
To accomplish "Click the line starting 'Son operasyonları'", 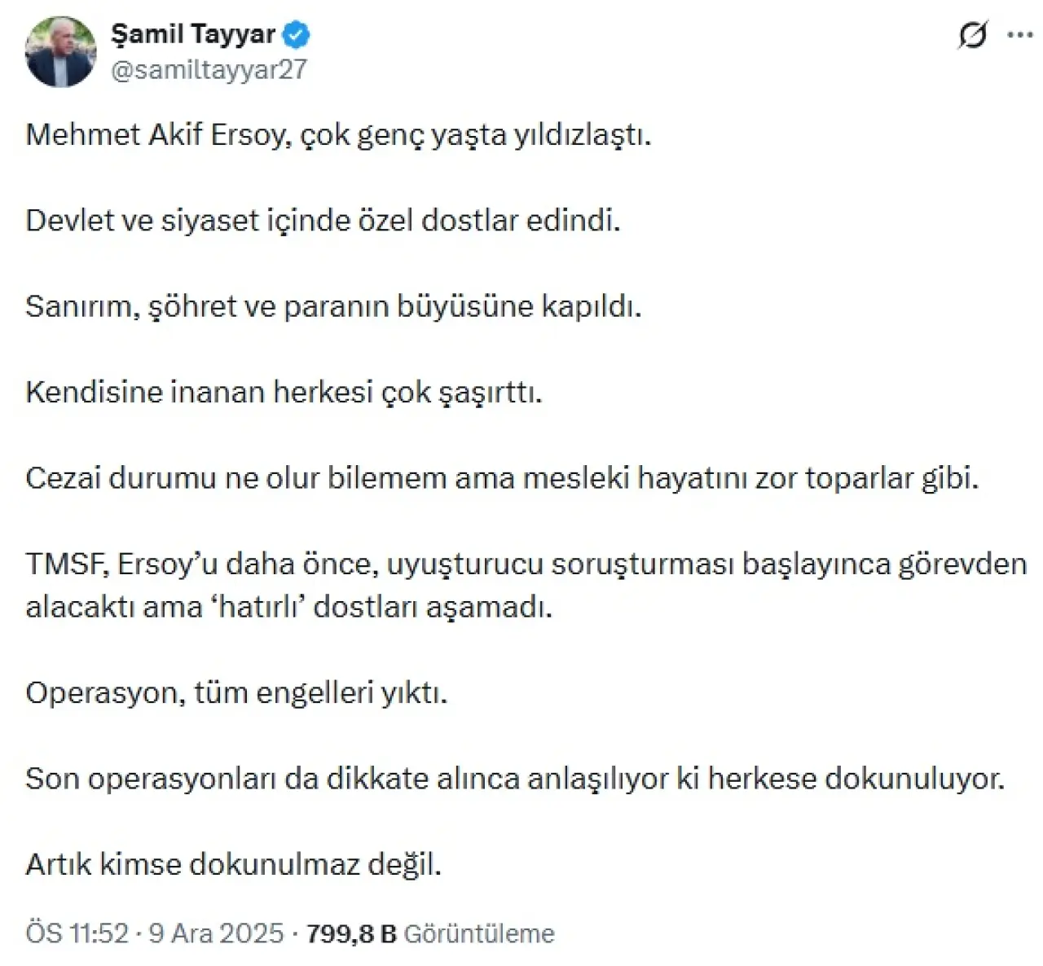I will (x=515, y=779).
